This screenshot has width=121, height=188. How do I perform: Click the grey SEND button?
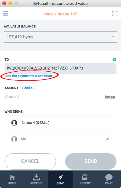(91, 161)
